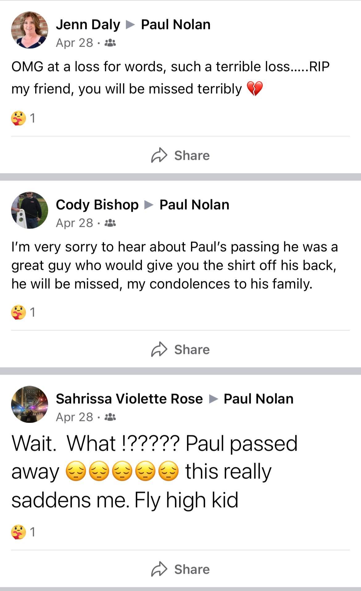
Task: Share Sahrissa Violette Rose's post
Action: pyautogui.click(x=180, y=569)
